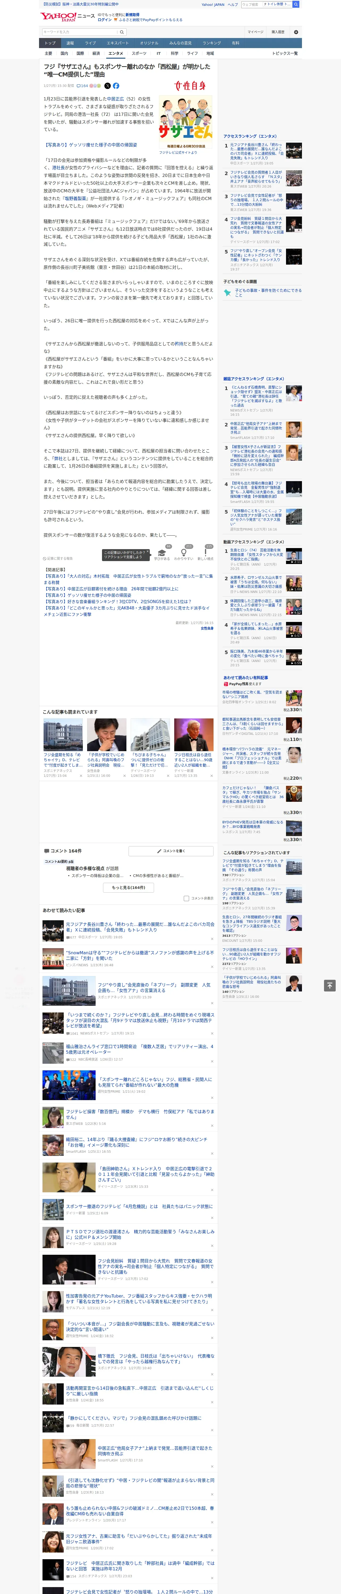Select the IT category

click(159, 53)
